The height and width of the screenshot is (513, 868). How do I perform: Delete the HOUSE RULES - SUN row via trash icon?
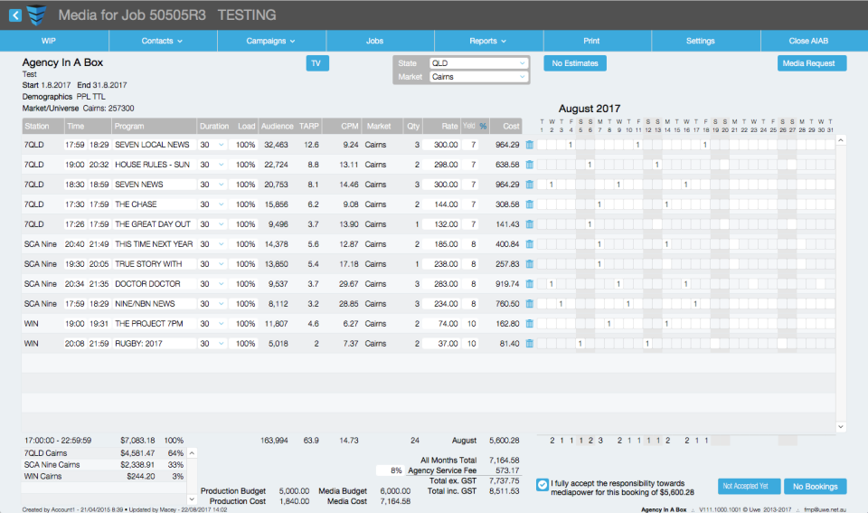[x=529, y=165]
